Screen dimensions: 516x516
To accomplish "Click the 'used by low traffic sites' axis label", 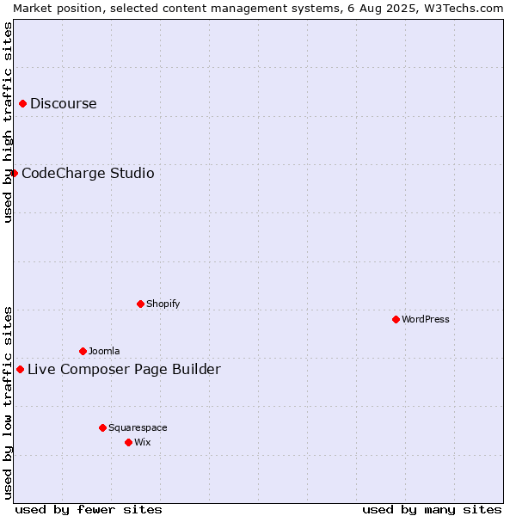I will coord(7,403).
